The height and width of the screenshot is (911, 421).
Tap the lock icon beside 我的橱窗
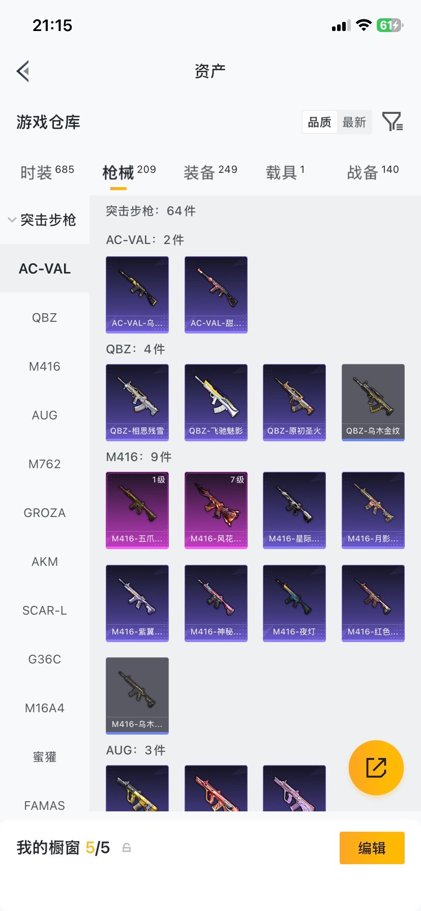(x=127, y=847)
